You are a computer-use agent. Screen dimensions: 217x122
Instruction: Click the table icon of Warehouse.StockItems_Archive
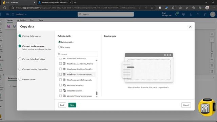tap(64, 64)
